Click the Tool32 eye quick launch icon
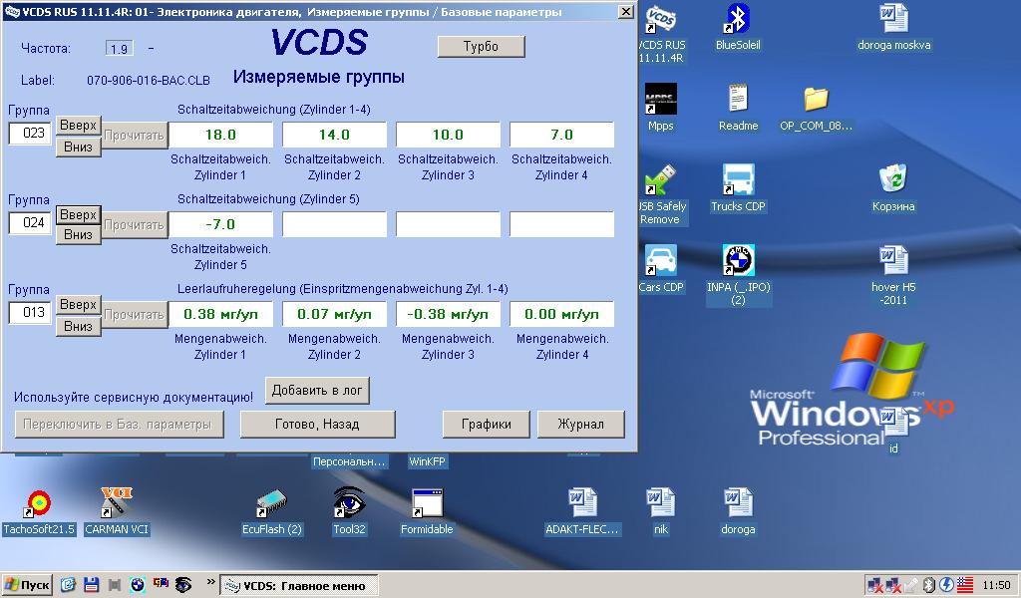 (x=183, y=585)
